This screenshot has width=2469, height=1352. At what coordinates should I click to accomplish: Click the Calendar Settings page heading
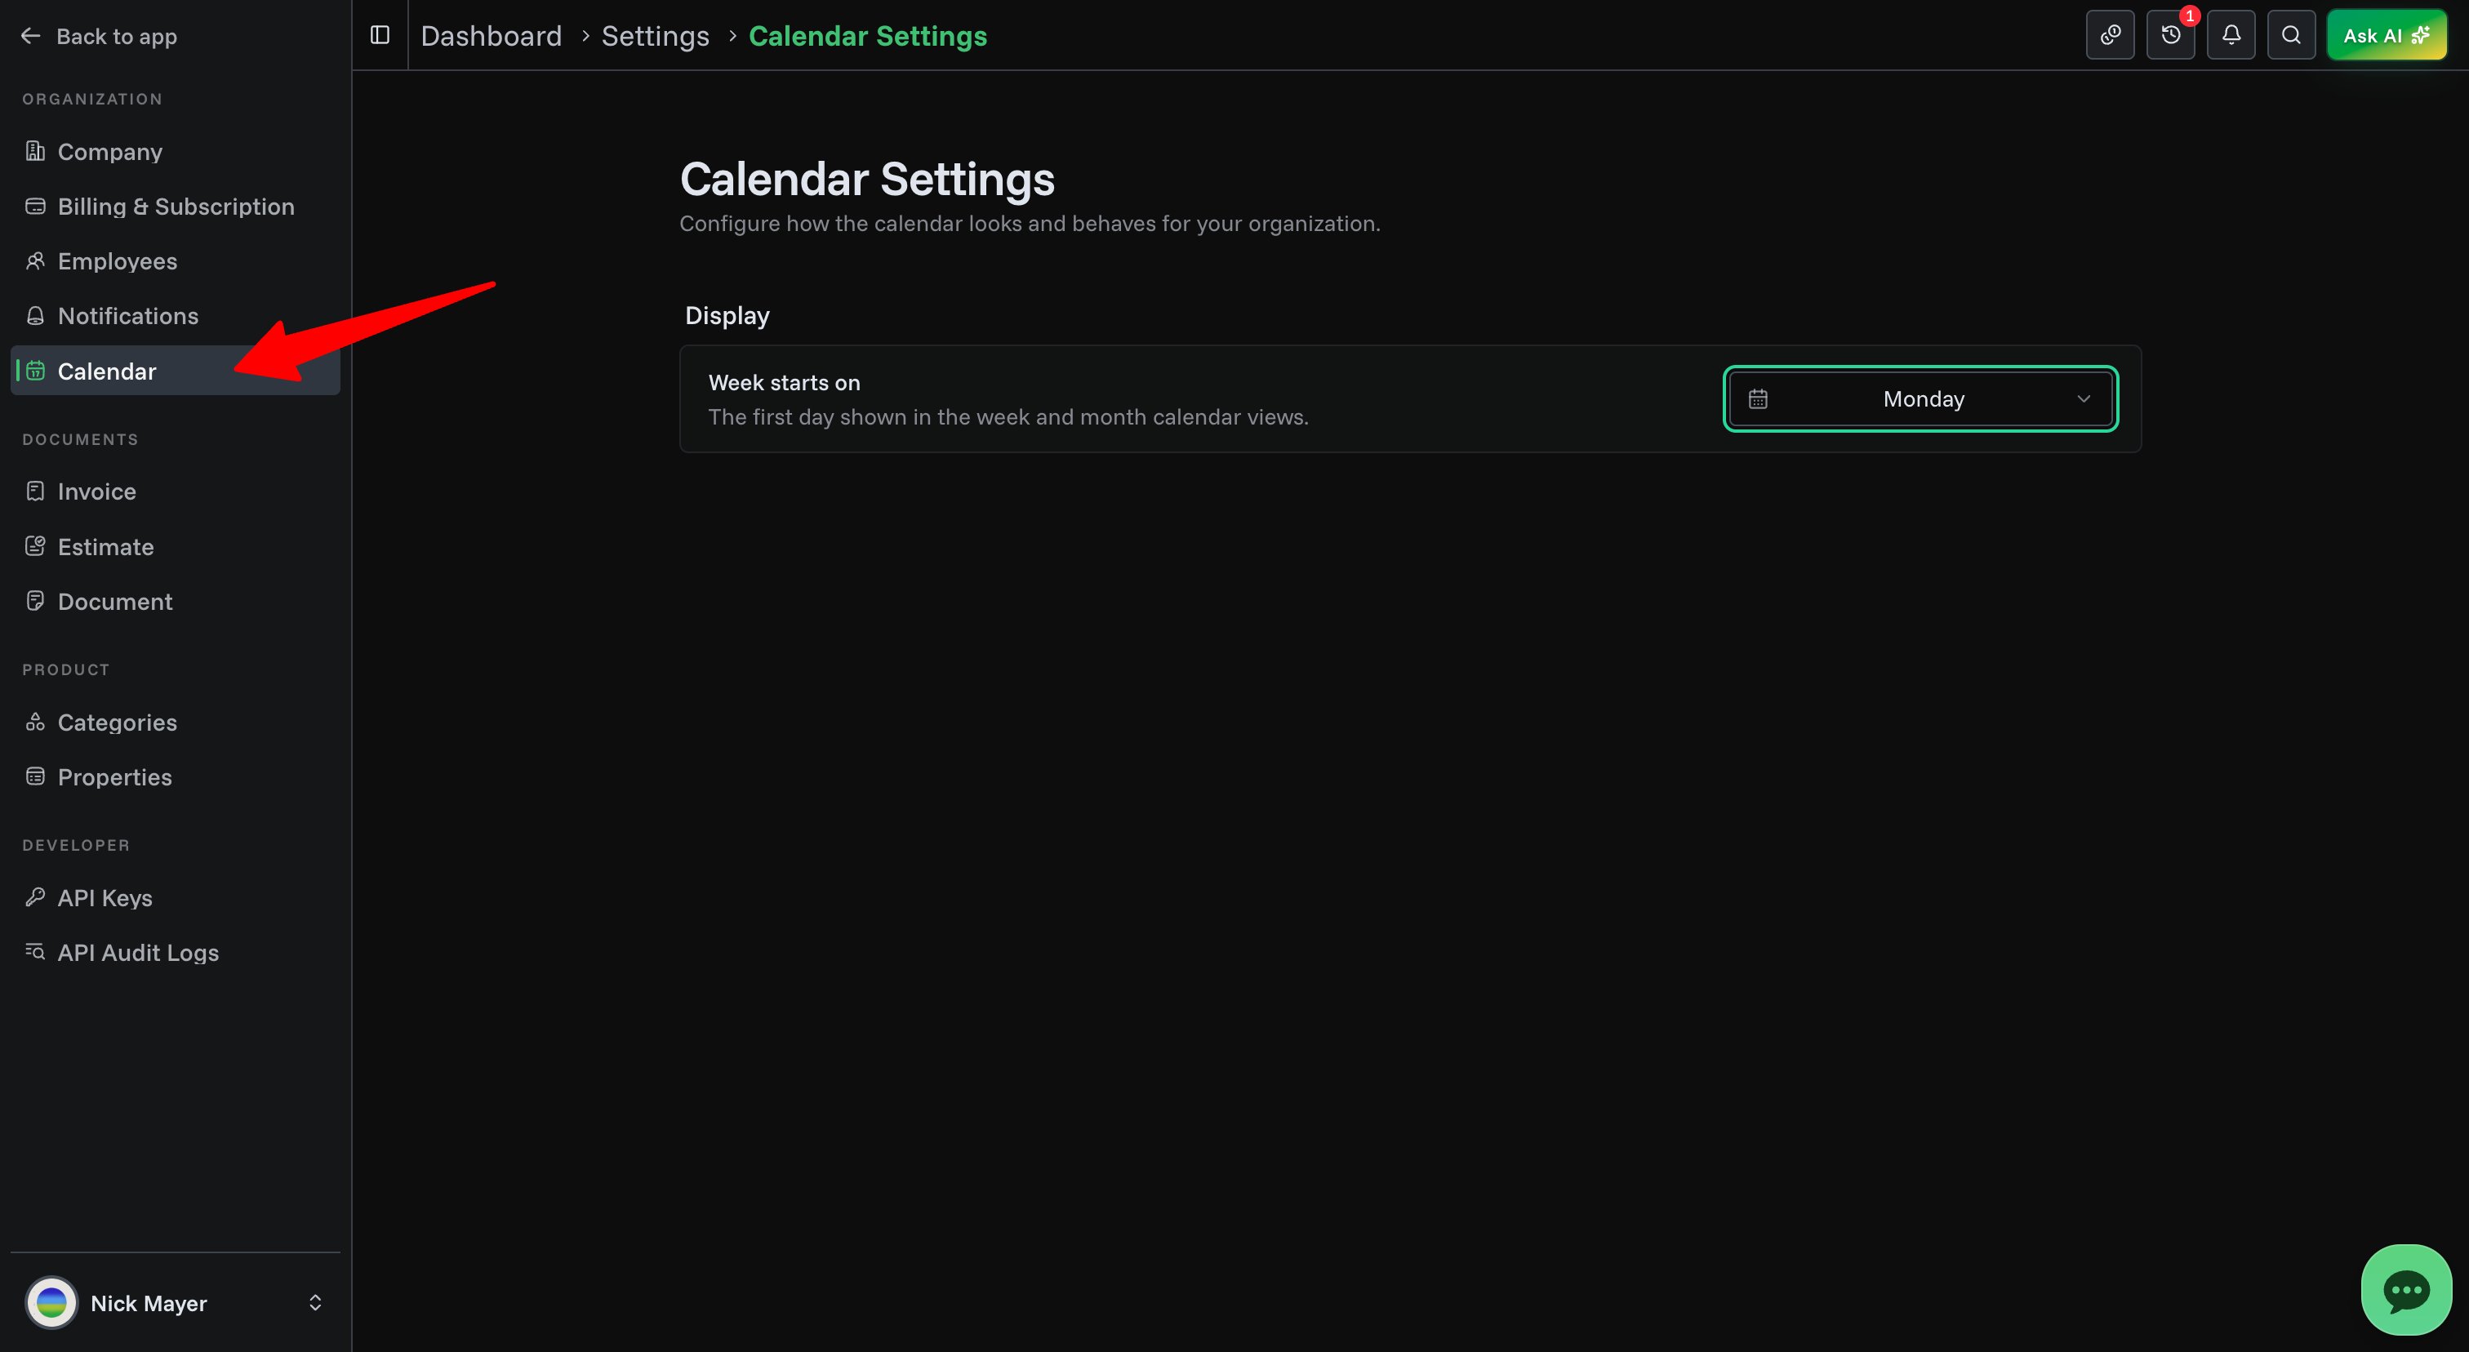pos(867,179)
